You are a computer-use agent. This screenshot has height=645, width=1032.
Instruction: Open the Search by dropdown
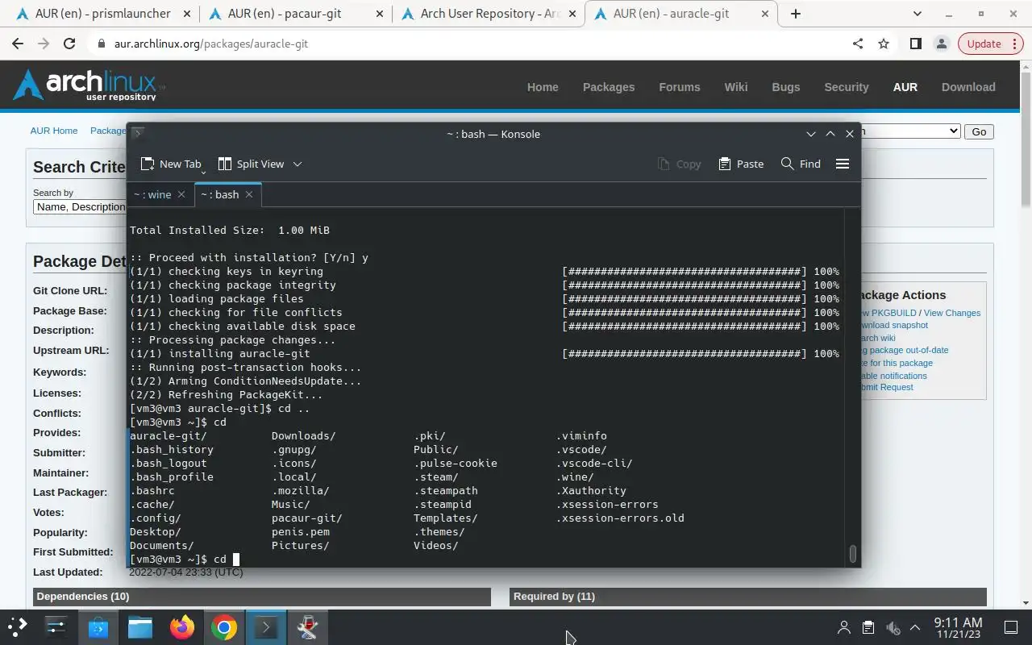(80, 206)
